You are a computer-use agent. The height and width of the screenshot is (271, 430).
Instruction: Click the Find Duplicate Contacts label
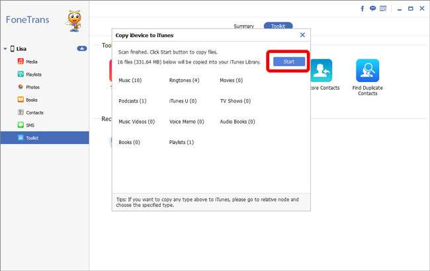click(367, 91)
